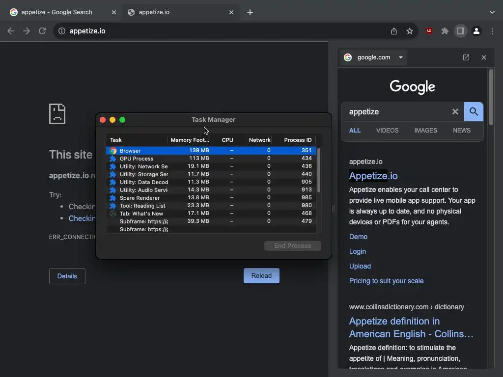Screen dimensions: 503x377
Task: Select the Browser process row
Action: (x=211, y=150)
